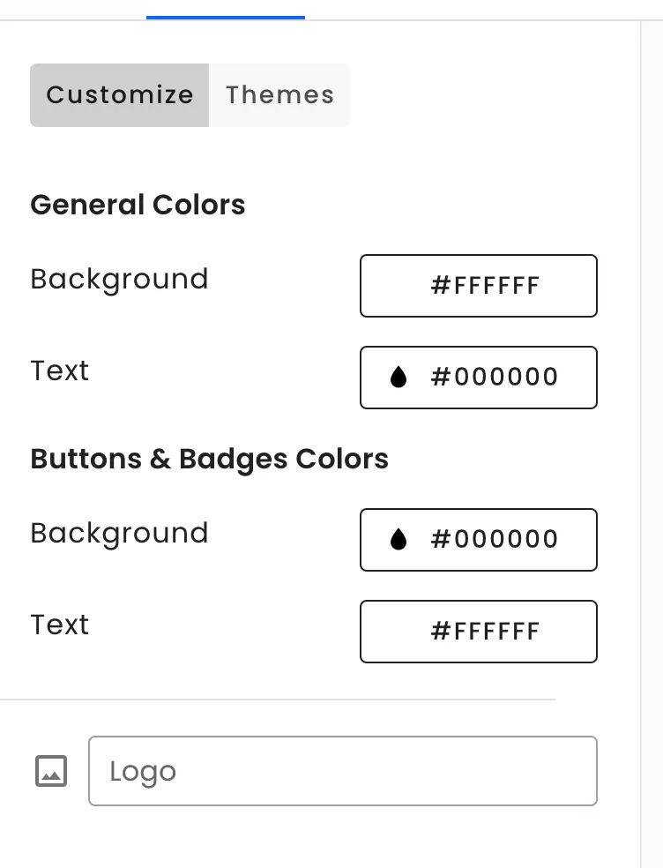The width and height of the screenshot is (663, 868).
Task: Click the Text label under General Colors
Action: point(59,370)
